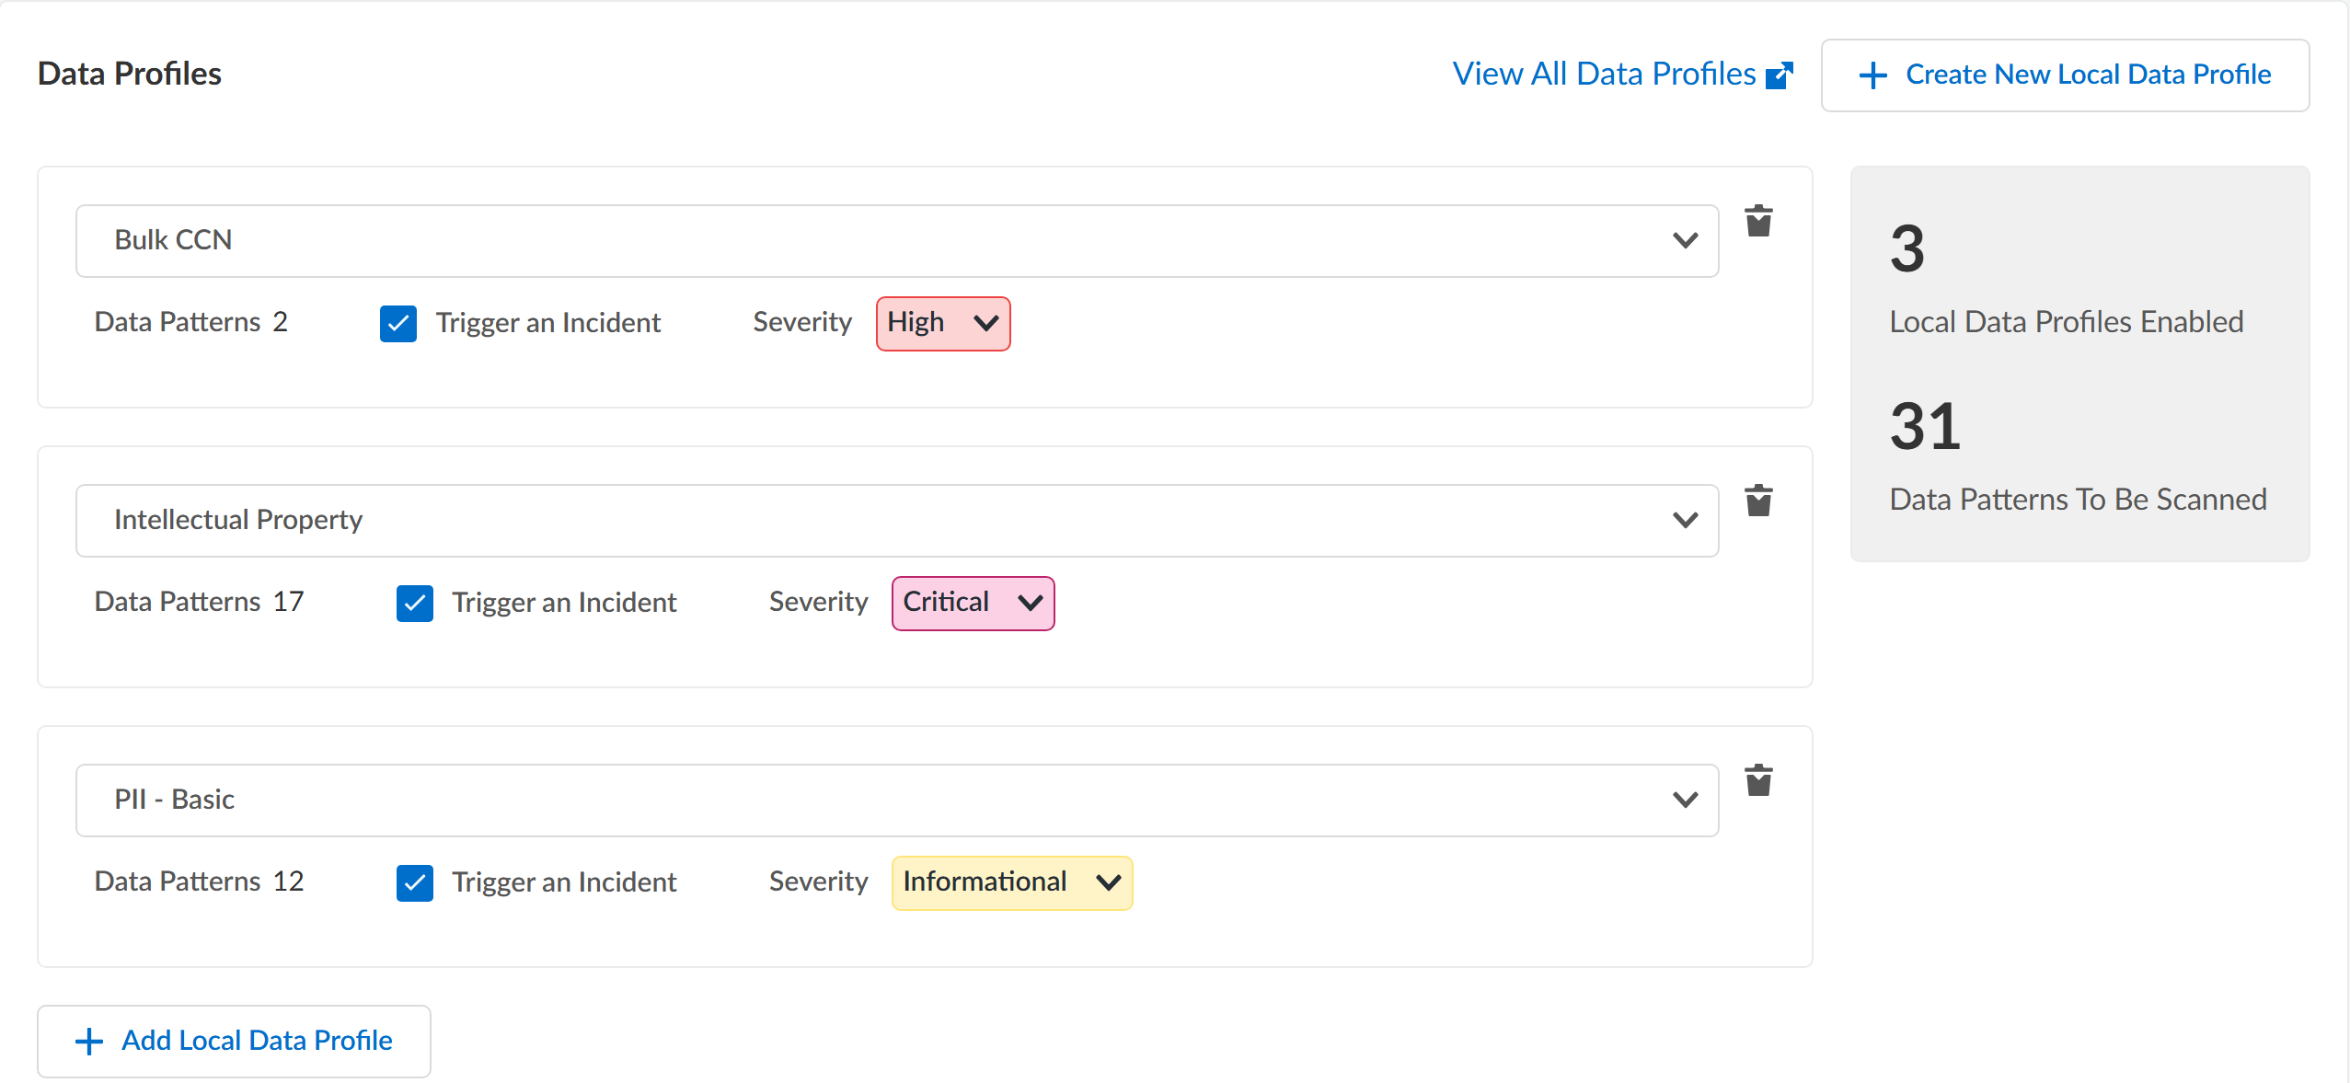
Task: Select the Informational severity dropdown
Action: (x=1011, y=883)
